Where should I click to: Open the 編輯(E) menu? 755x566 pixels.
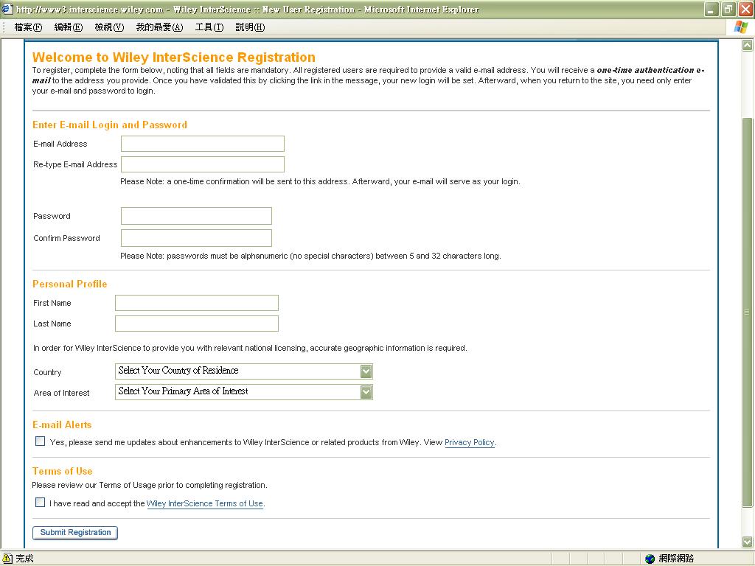tap(69, 27)
